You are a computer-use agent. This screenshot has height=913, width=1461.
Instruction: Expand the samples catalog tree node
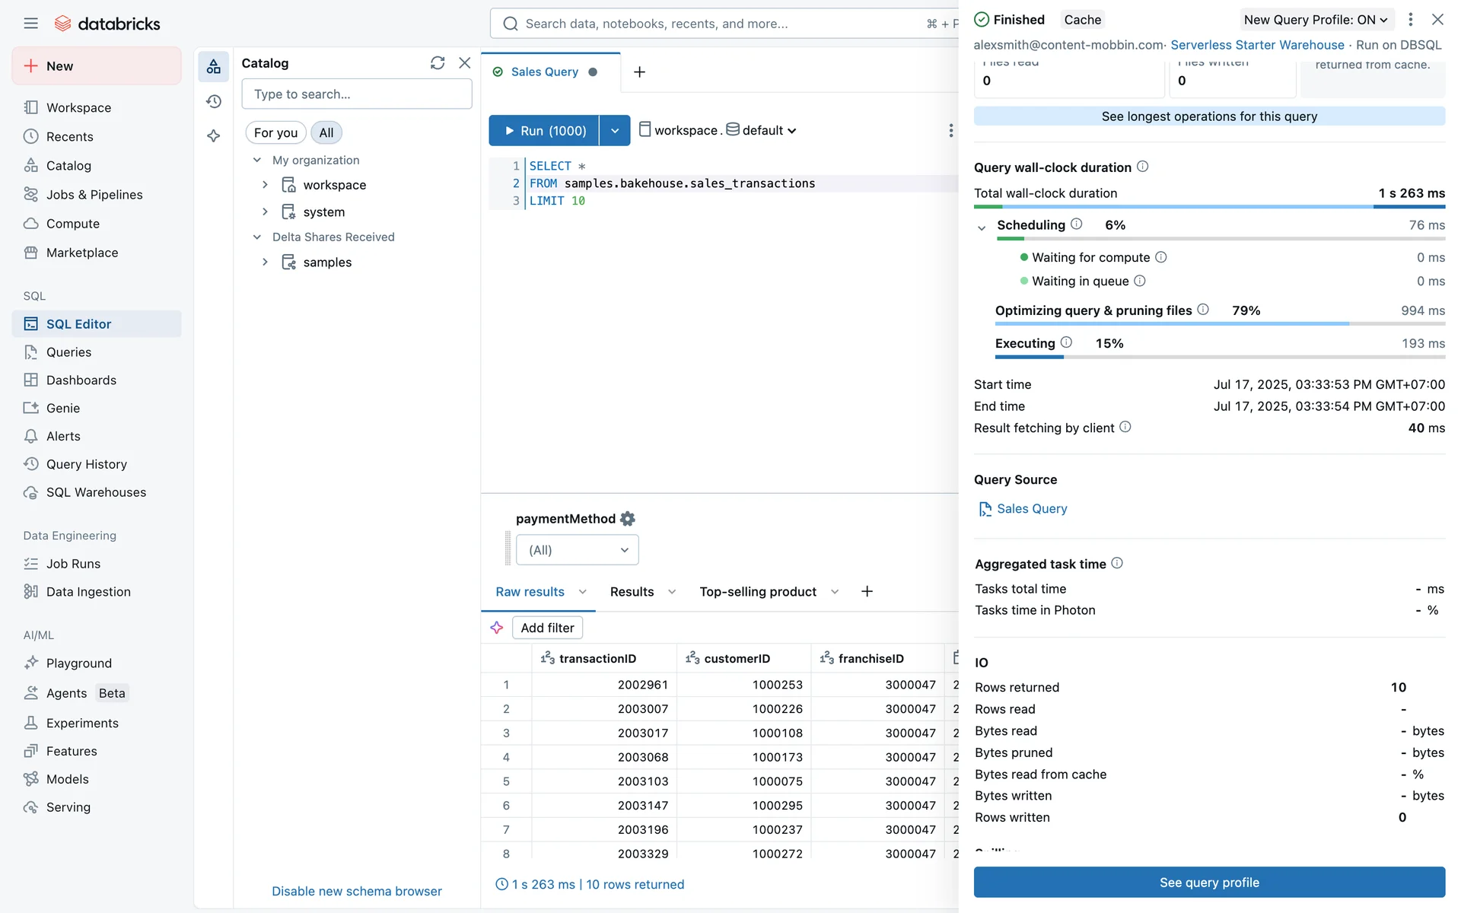[265, 262]
